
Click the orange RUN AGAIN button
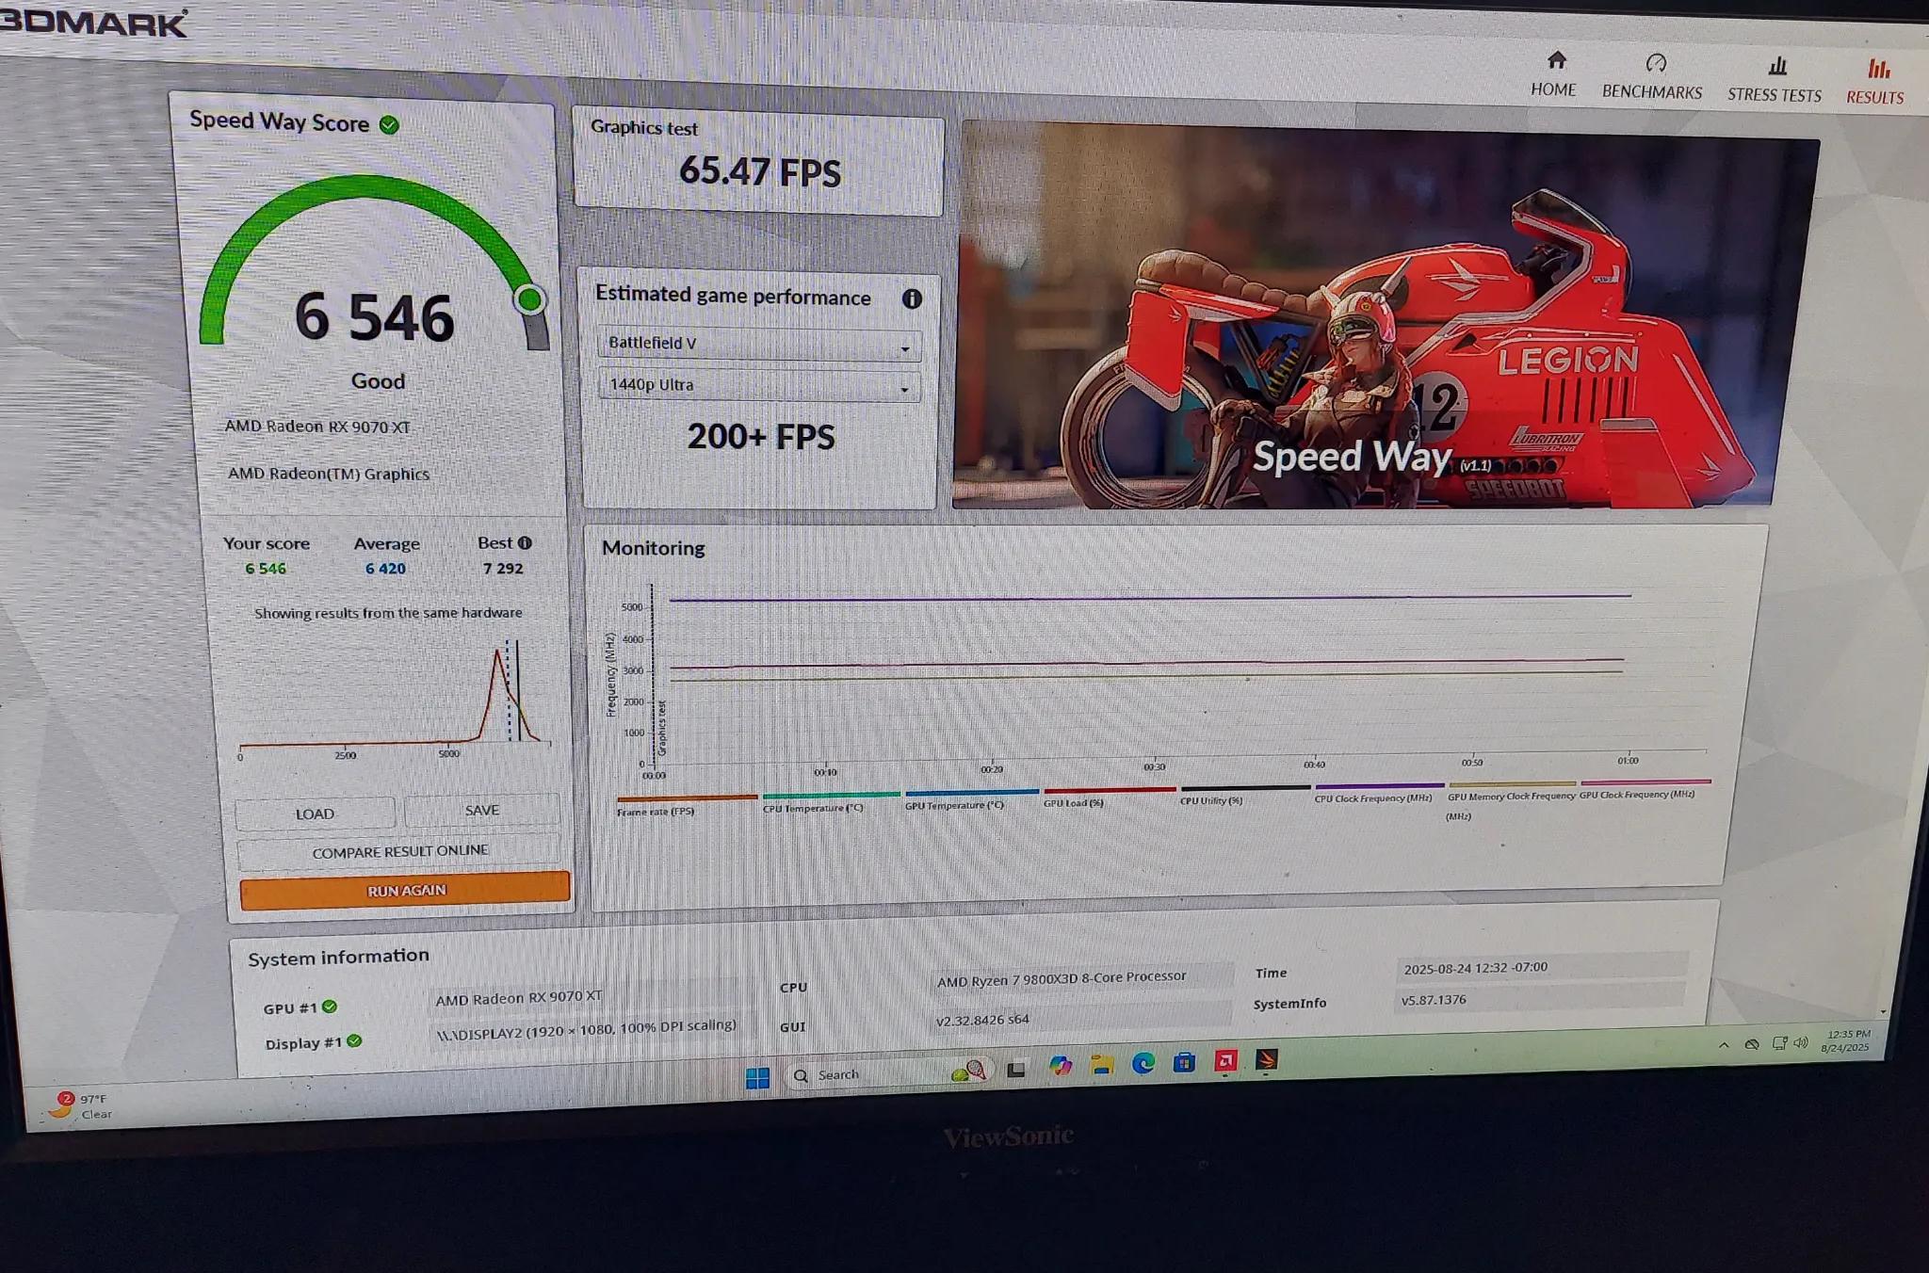(405, 890)
